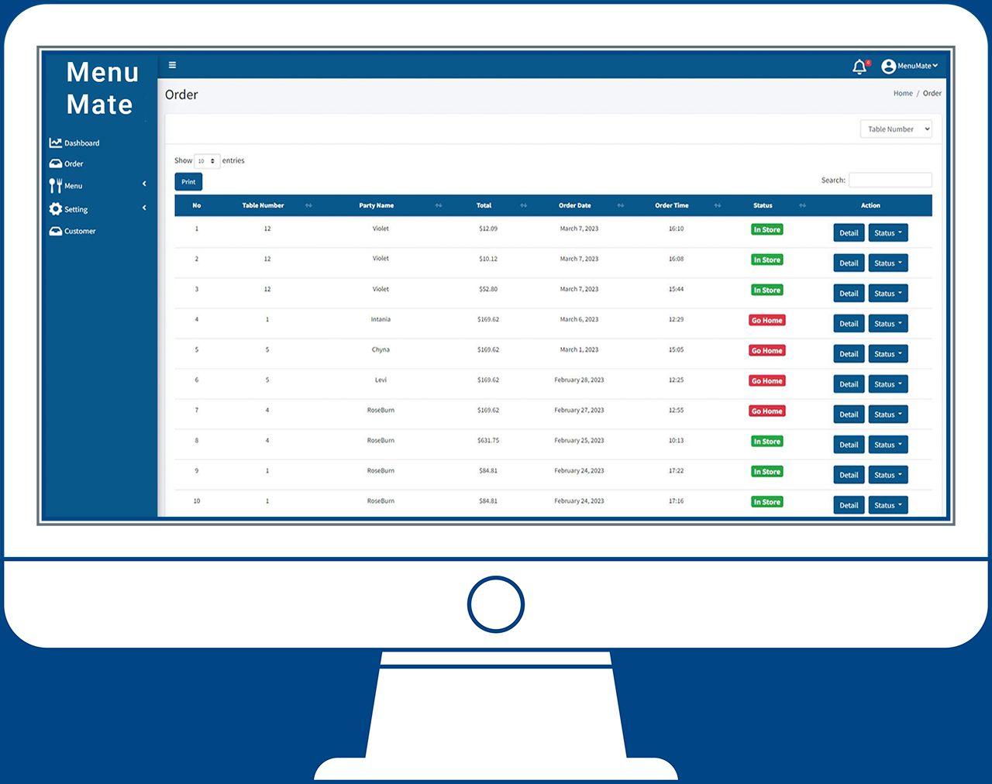This screenshot has height=784, width=992.
Task: Click the user avatar icon
Action: click(x=888, y=67)
